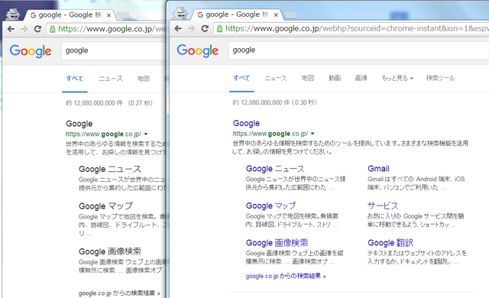Open Google マップ link in right window
The image size is (489, 298).
click(x=270, y=206)
